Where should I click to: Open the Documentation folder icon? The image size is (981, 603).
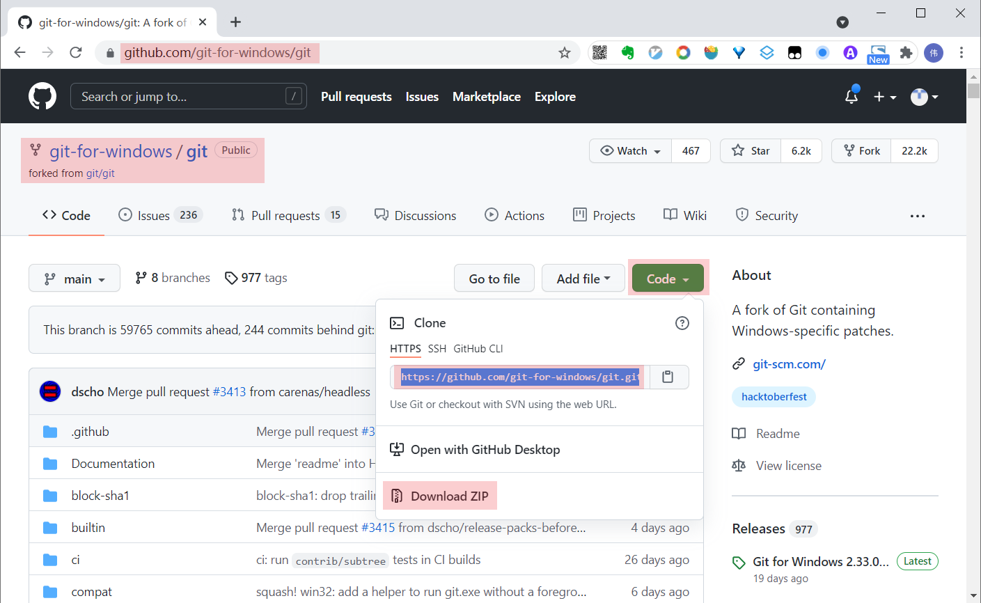(x=50, y=464)
